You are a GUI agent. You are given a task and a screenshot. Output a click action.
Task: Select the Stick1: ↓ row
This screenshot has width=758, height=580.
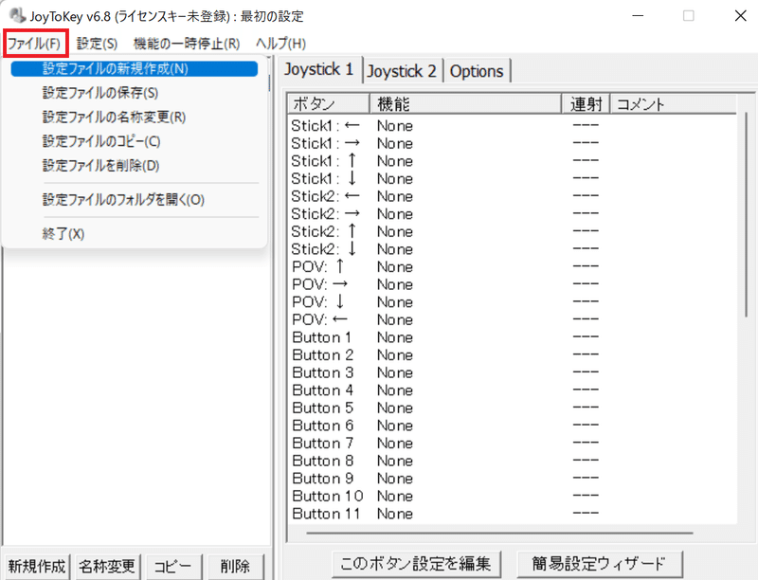pos(513,179)
